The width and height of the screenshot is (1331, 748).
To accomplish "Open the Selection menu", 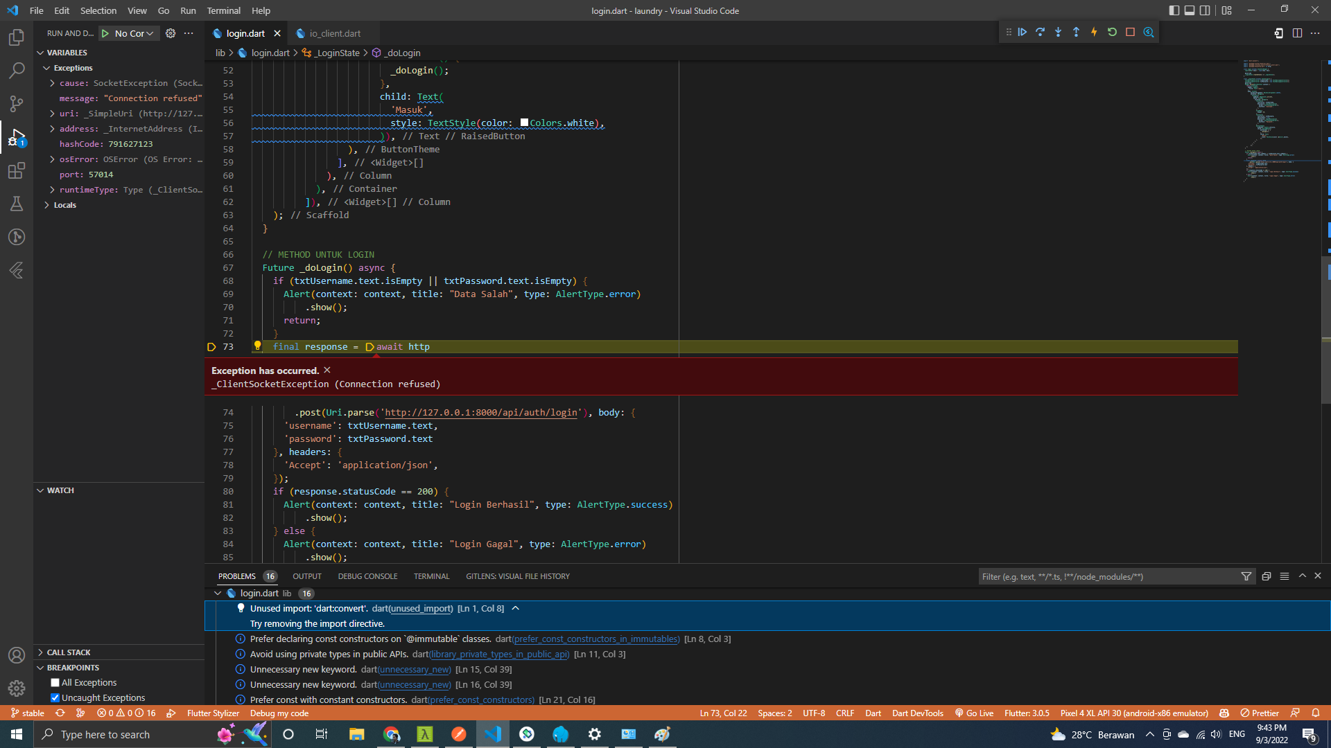I will 98,10.
